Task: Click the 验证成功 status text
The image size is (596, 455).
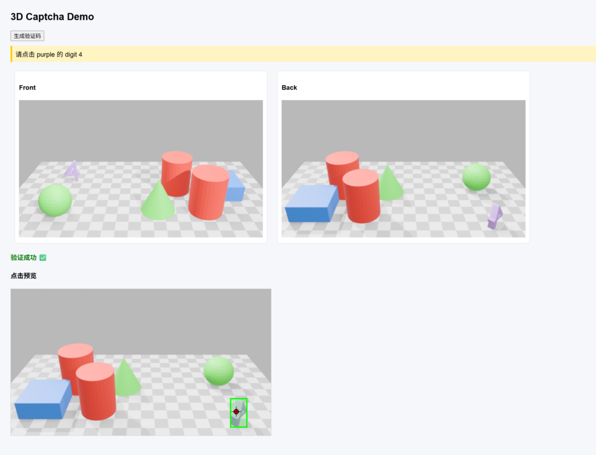Action: 23,258
